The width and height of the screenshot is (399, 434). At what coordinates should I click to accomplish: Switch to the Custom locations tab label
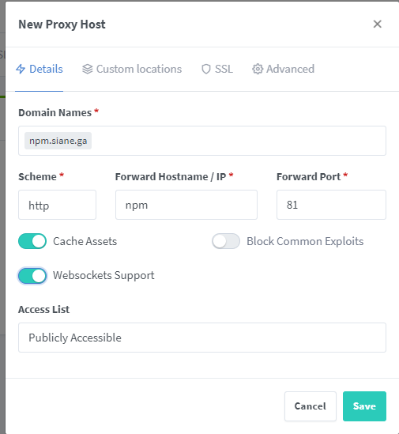coord(139,69)
